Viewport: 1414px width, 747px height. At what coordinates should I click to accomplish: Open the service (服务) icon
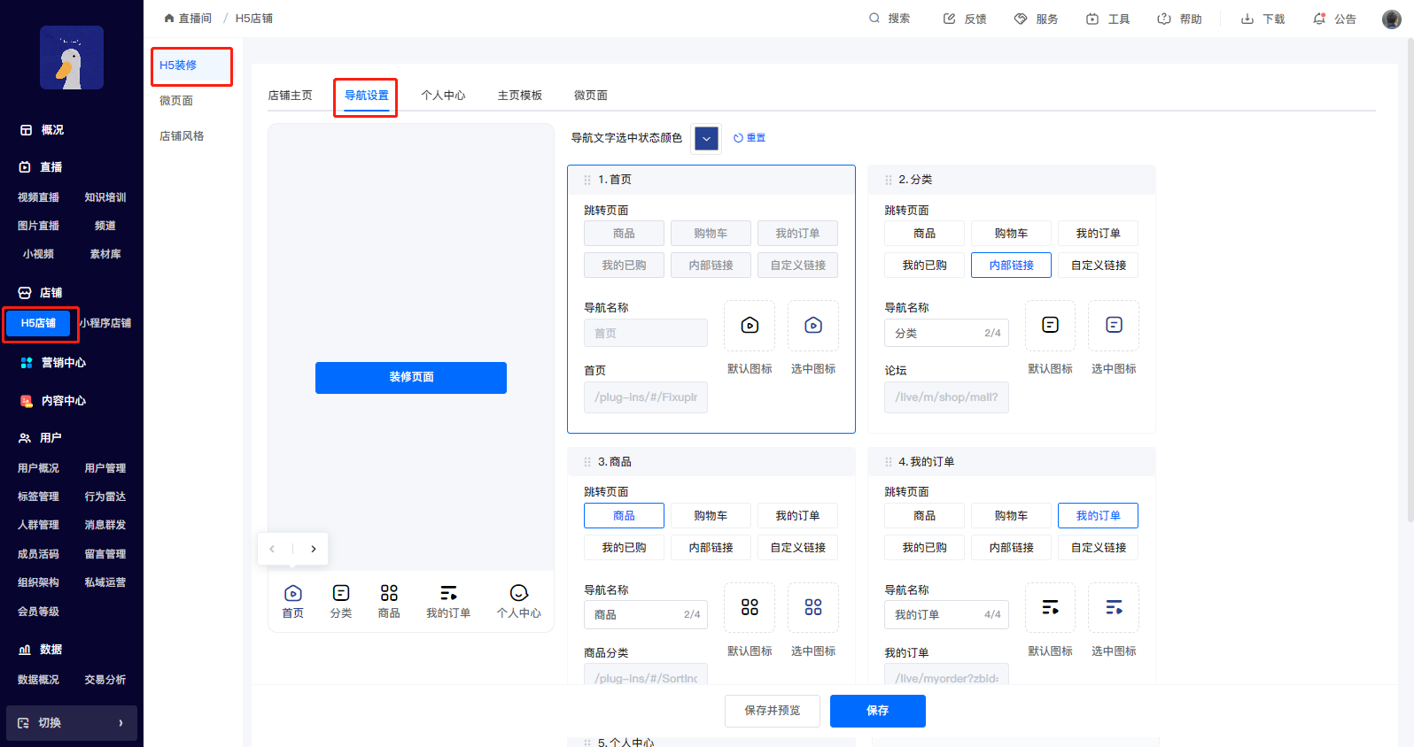click(1021, 19)
